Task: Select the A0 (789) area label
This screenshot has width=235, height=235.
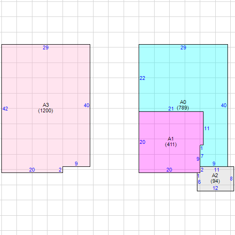Action: click(183, 105)
